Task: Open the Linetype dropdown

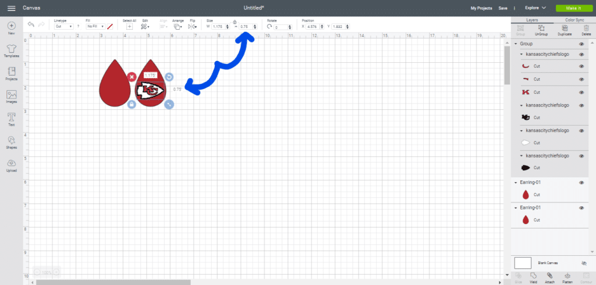Action: tap(63, 26)
